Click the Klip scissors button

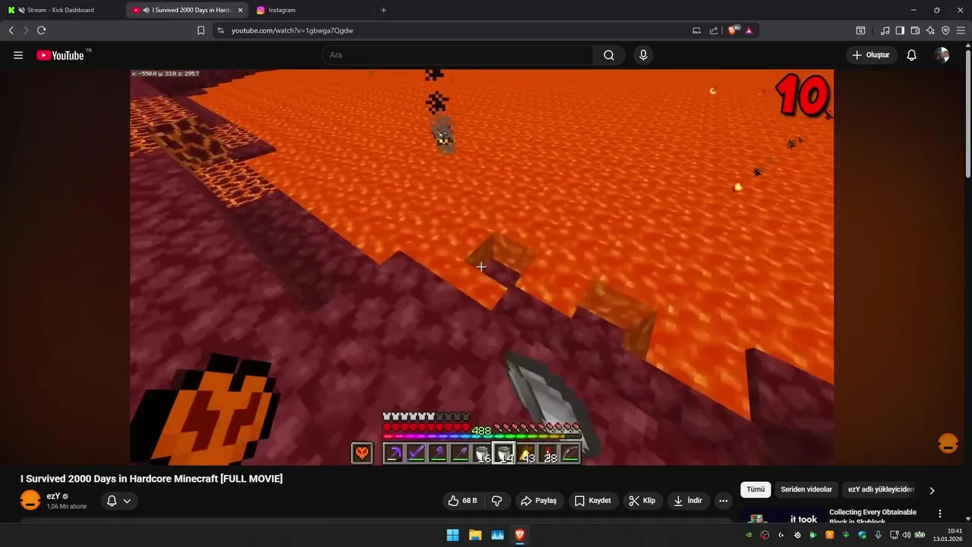[642, 501]
